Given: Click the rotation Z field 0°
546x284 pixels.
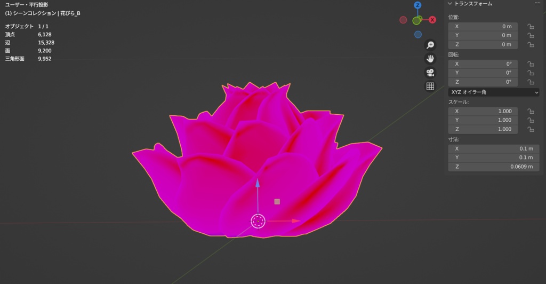Looking at the screenshot, I should coord(483,82).
